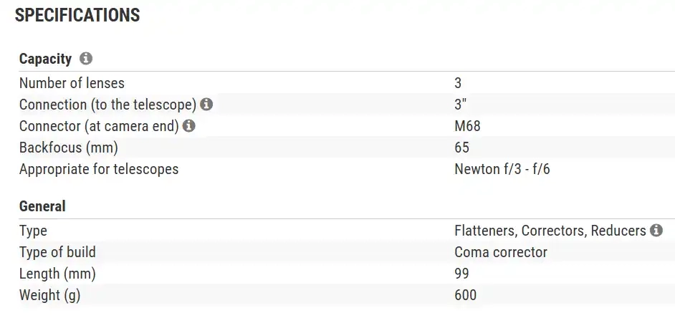Select the Connection (to the telescope) label

[x=107, y=105]
